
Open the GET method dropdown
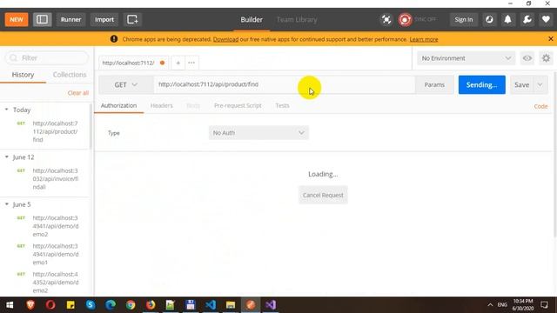[x=125, y=85]
